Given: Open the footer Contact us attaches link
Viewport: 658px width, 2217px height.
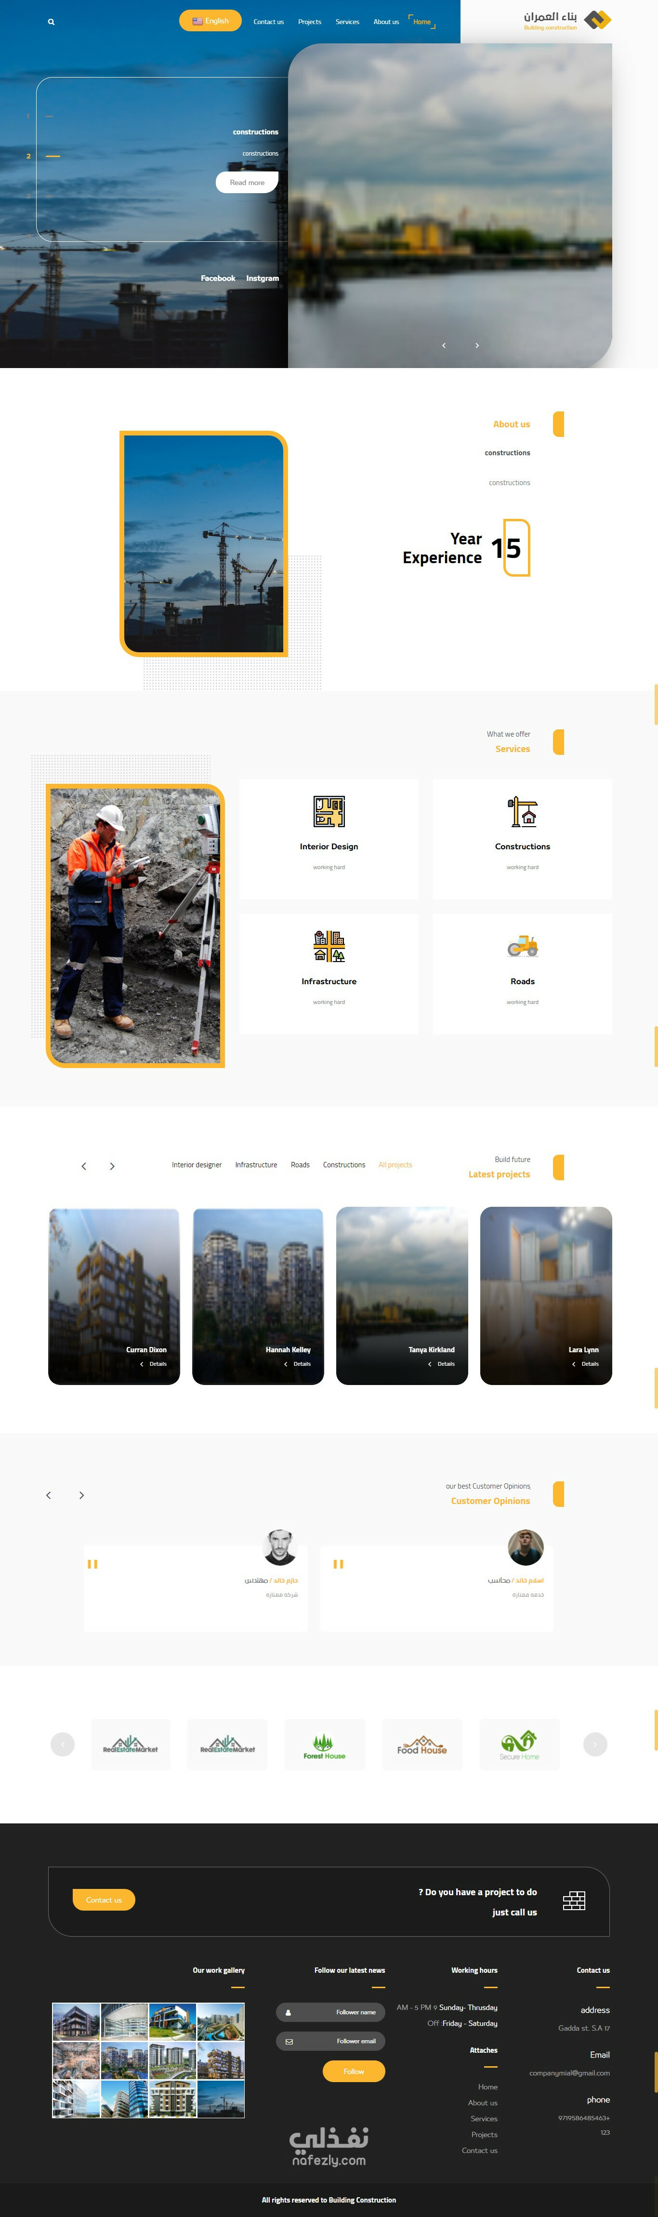Looking at the screenshot, I should point(480,2150).
